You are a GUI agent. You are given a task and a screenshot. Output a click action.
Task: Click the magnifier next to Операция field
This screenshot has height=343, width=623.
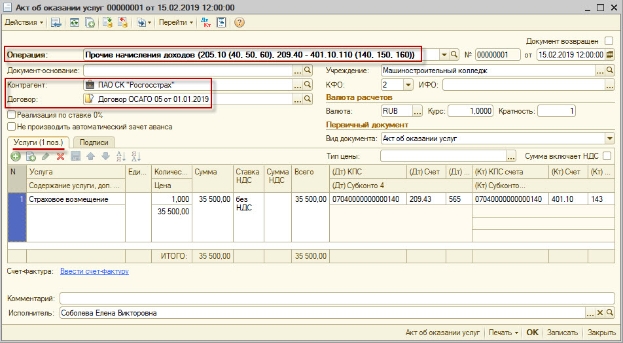(454, 55)
